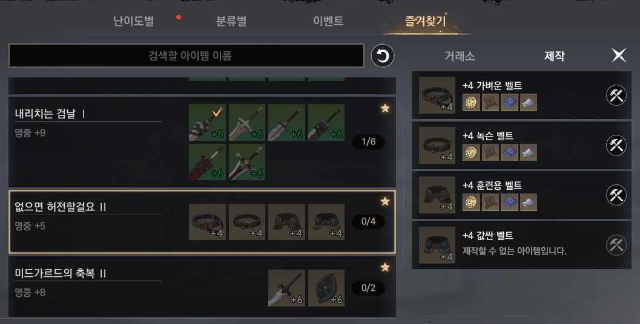Click the 검색할 아이템 이름 search field
Image resolution: width=640 pixels, height=324 pixels.
tap(186, 56)
